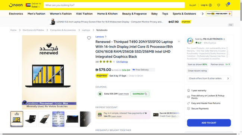
Task: Click the search input field
Action: tap(114, 5)
